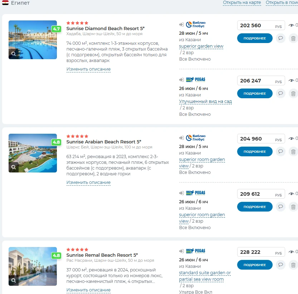The width and height of the screenshot is (298, 294).
Task: Delete the 202 560 offer with trash icon
Action: point(293,38)
